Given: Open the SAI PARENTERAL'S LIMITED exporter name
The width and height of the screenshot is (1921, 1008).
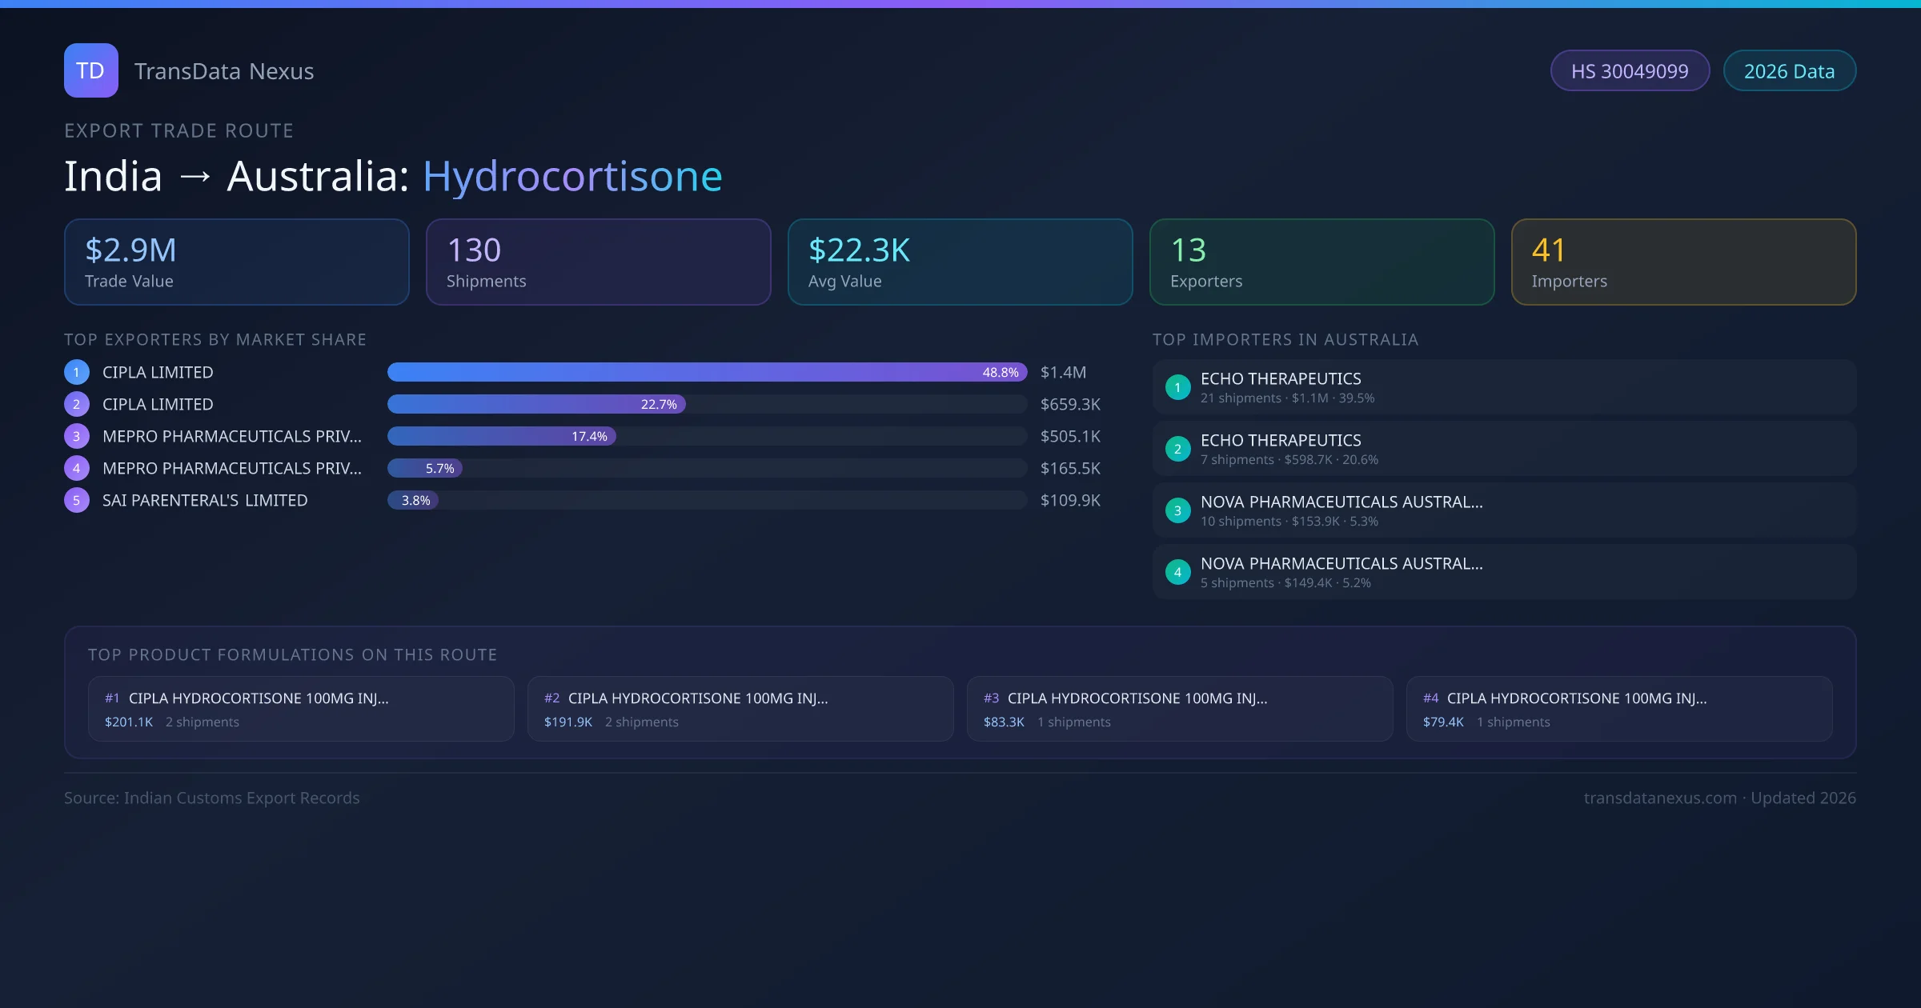Looking at the screenshot, I should [x=205, y=500].
